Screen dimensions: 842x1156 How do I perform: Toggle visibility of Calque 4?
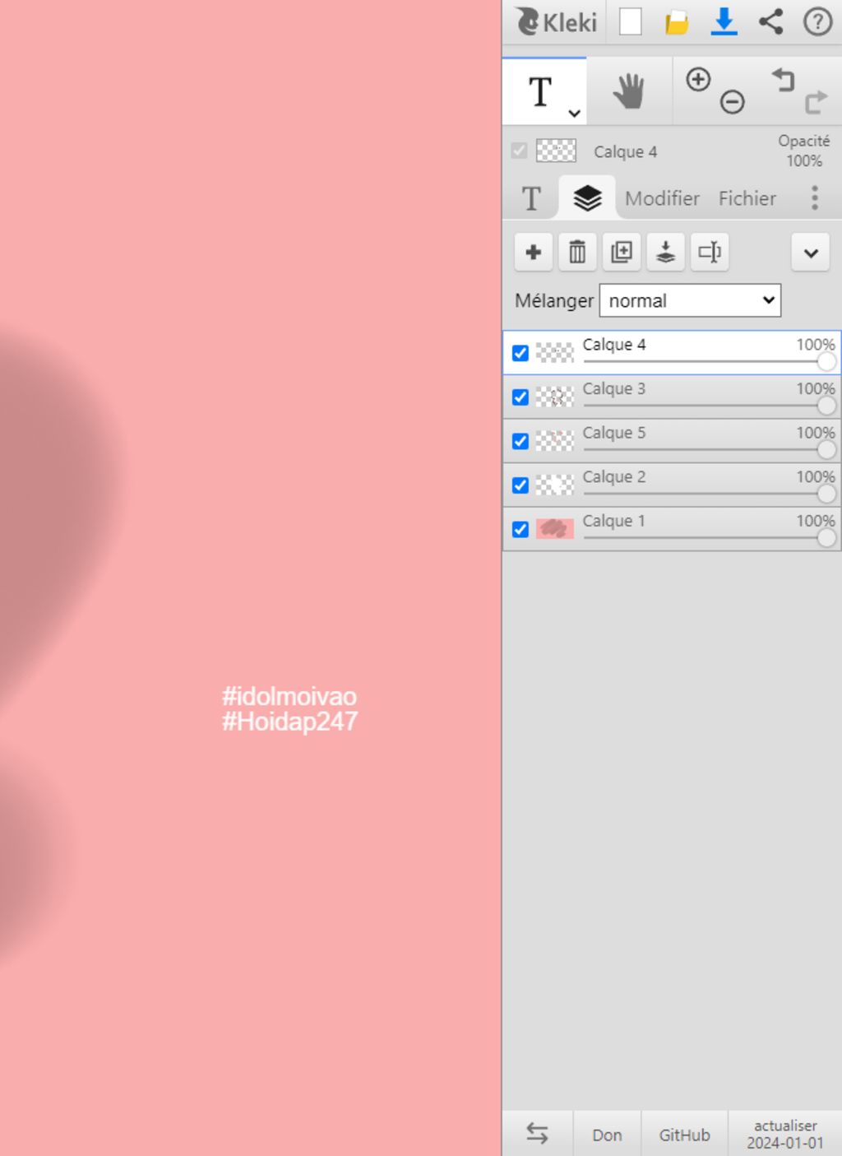pyautogui.click(x=520, y=353)
